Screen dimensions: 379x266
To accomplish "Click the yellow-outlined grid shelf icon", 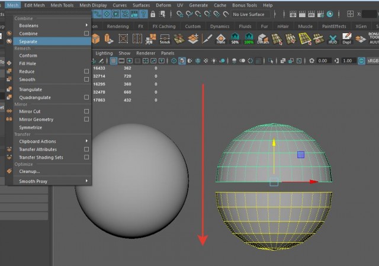I will (305, 39).
